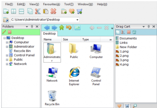Click the red X icon in Folders panel toolbar
The image size is (157, 108).
(10, 32)
